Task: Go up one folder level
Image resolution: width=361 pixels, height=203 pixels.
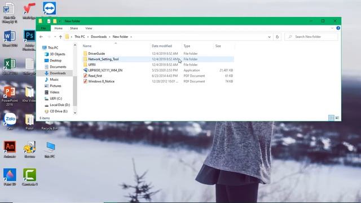Action: pos(60,37)
